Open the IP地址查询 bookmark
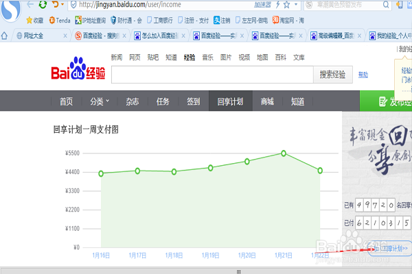 90,20
